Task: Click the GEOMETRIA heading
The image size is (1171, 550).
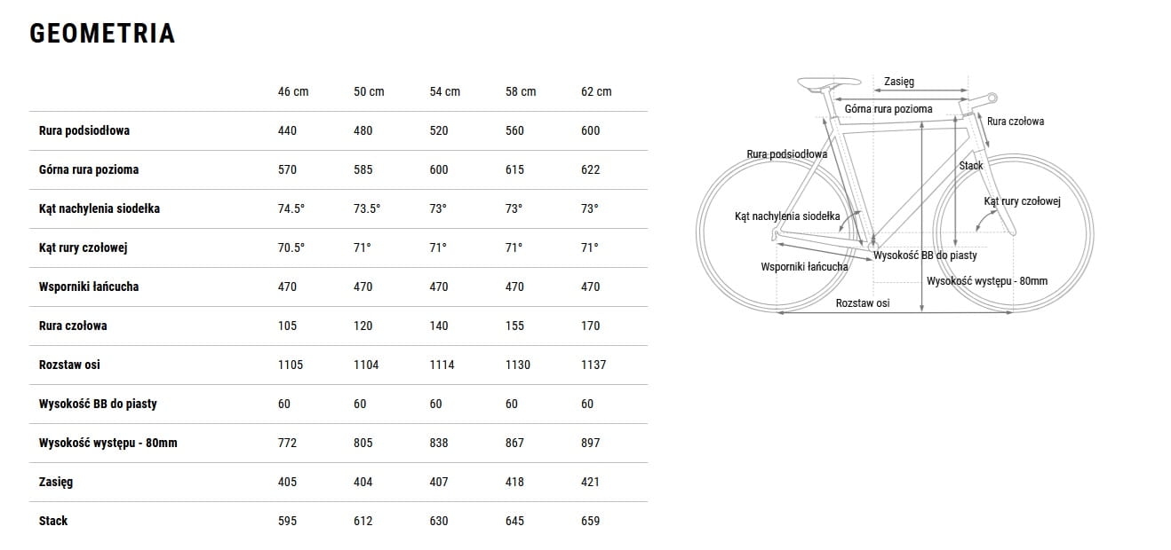Action: click(x=102, y=34)
